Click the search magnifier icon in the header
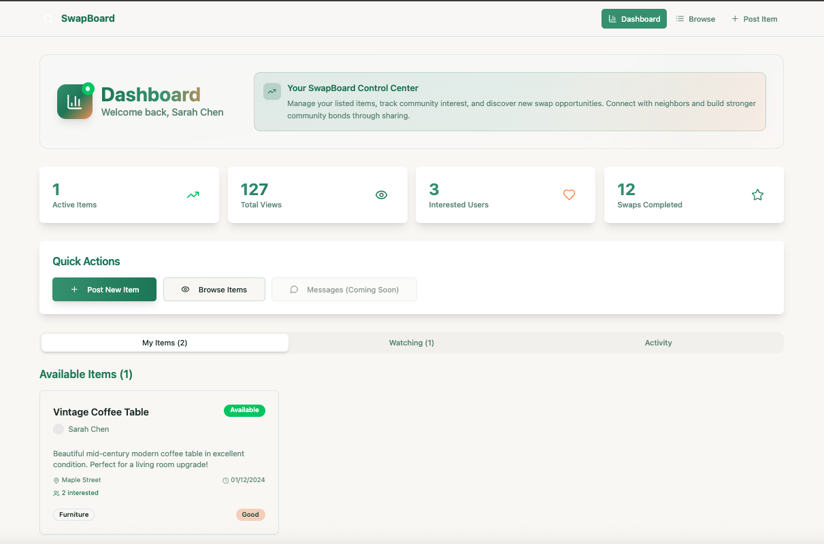 (48, 18)
